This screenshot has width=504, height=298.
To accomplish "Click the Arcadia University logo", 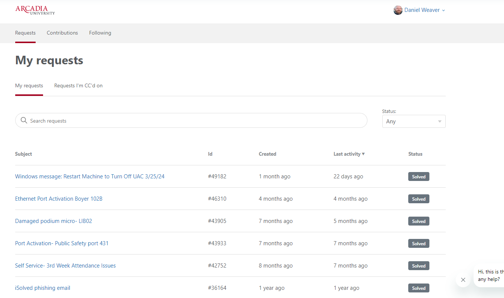I will [x=35, y=10].
